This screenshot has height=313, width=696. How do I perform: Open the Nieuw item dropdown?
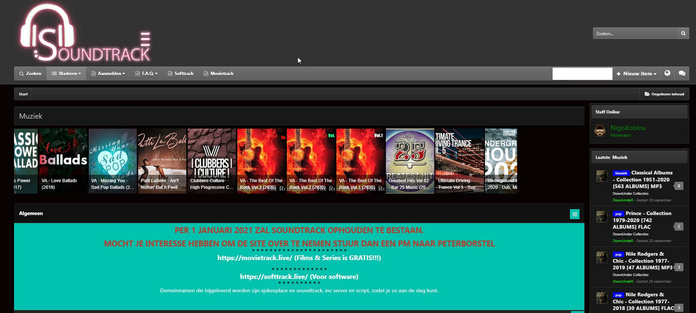point(636,73)
